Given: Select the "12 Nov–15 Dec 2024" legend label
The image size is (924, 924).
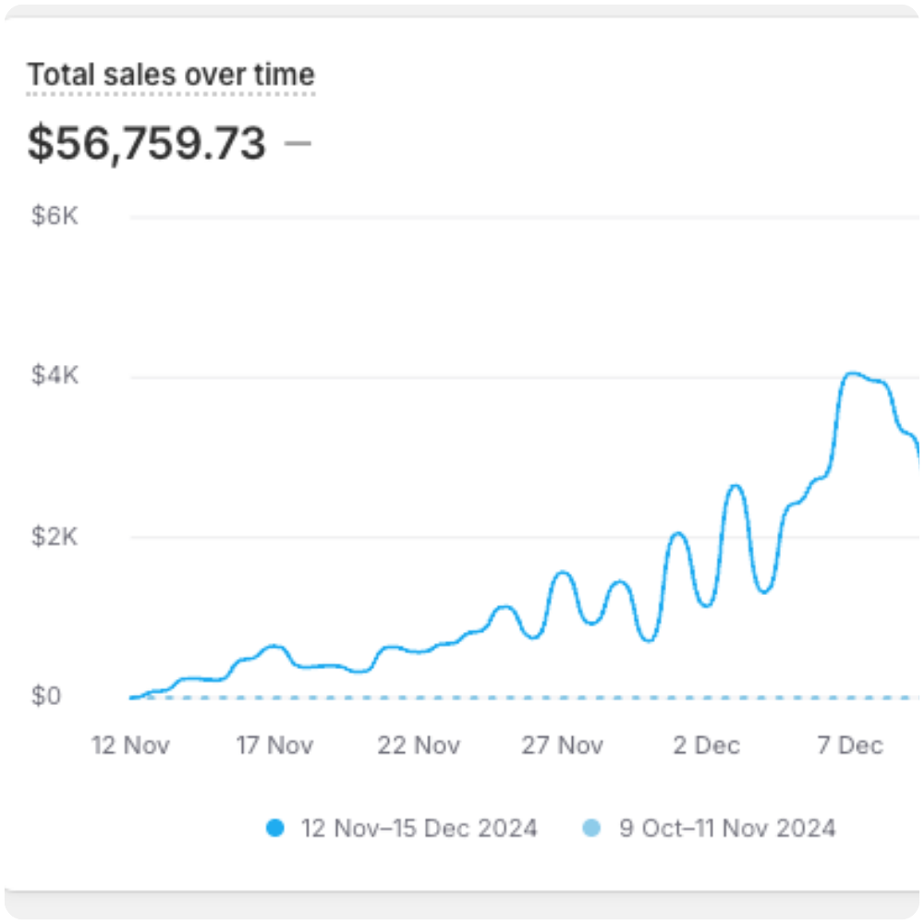Looking at the screenshot, I should tap(419, 828).
